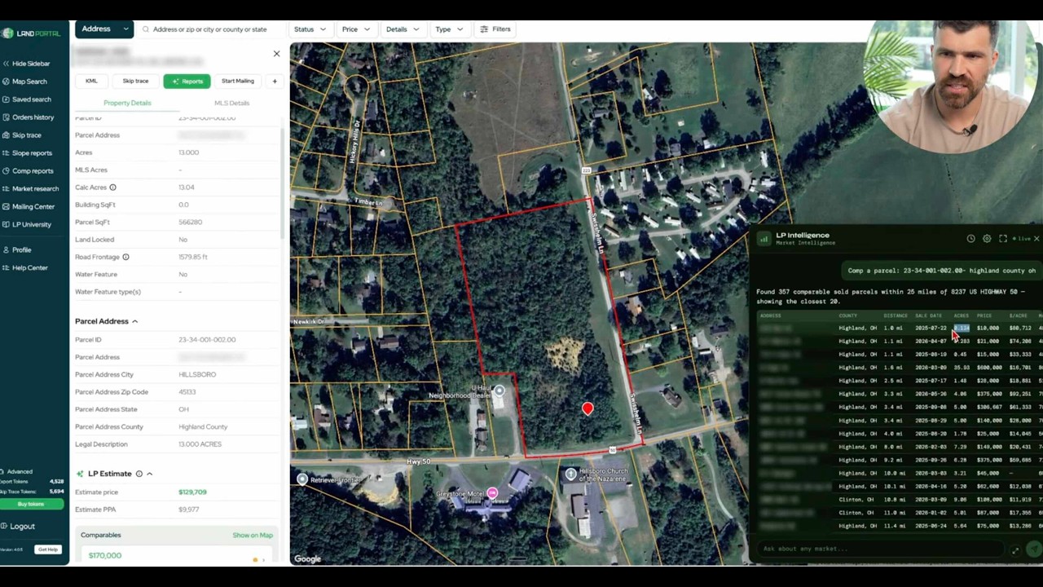Screen dimensions: 1043x587
Task: Open the Status filter dropdown
Action: pos(310,29)
